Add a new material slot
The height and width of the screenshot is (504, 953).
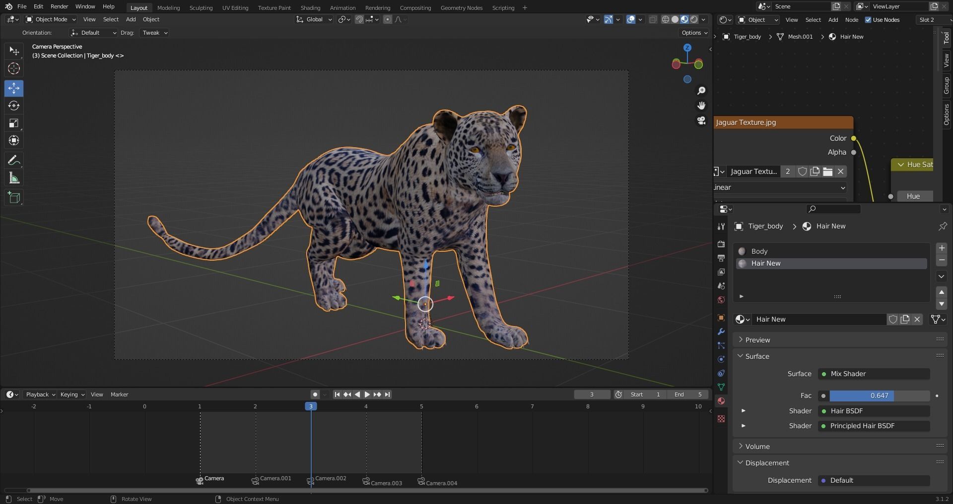942,248
